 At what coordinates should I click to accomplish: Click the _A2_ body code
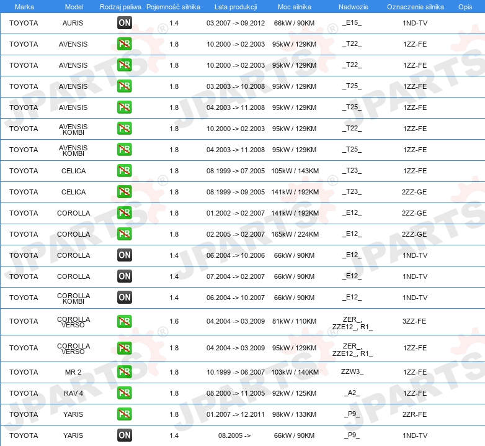352,393
